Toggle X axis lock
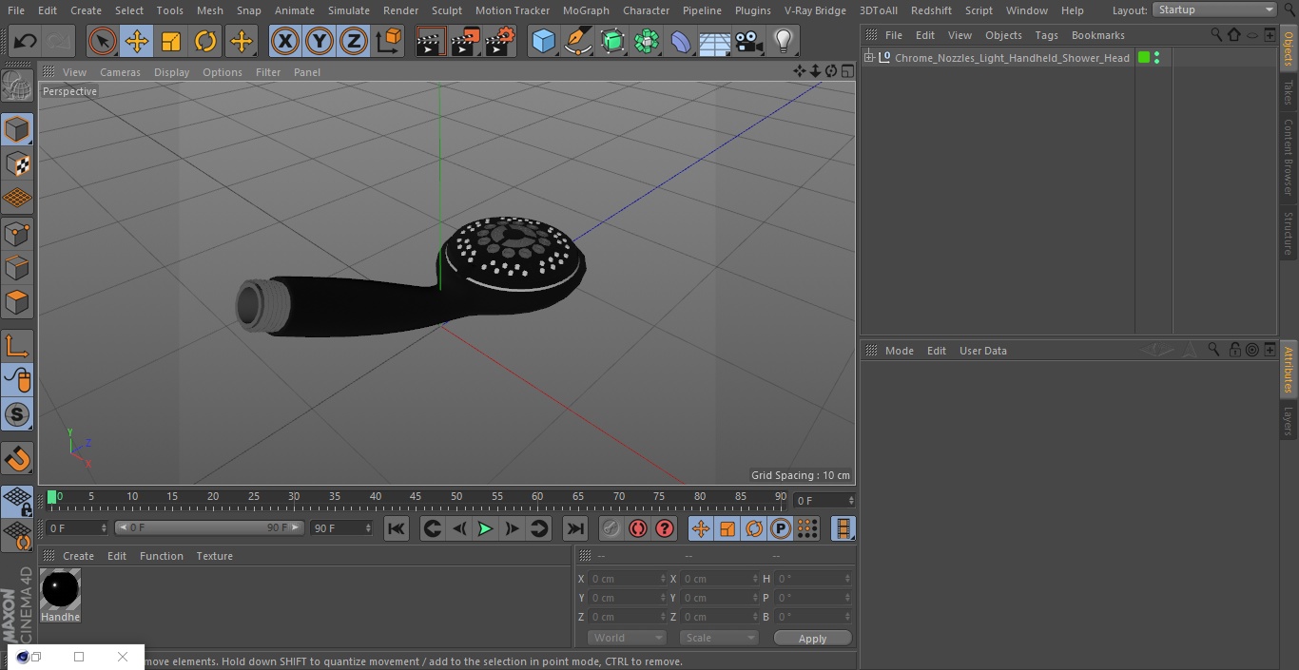Image resolution: width=1299 pixels, height=670 pixels. pos(284,41)
